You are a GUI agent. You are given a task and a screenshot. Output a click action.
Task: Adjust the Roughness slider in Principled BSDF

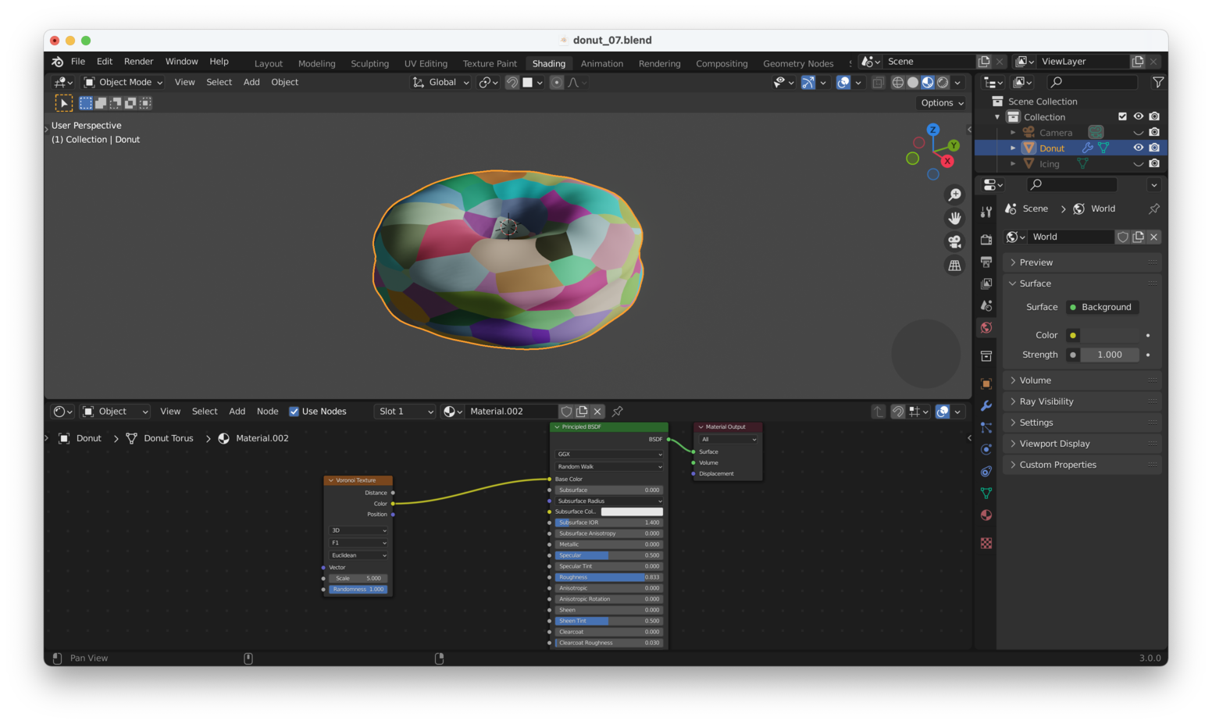(x=608, y=577)
